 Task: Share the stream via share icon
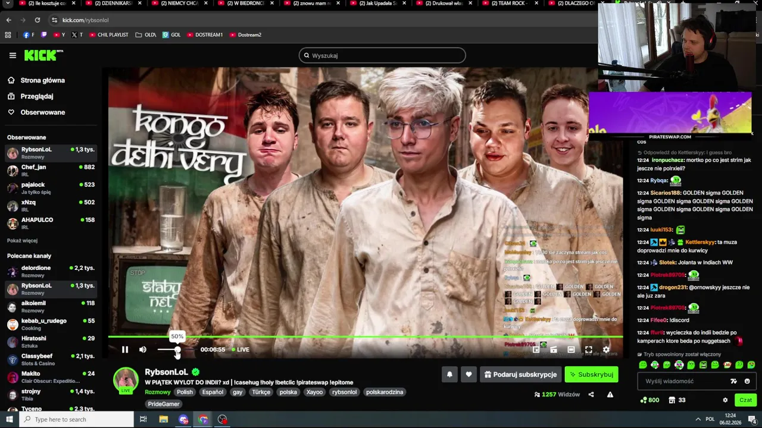[591, 394]
